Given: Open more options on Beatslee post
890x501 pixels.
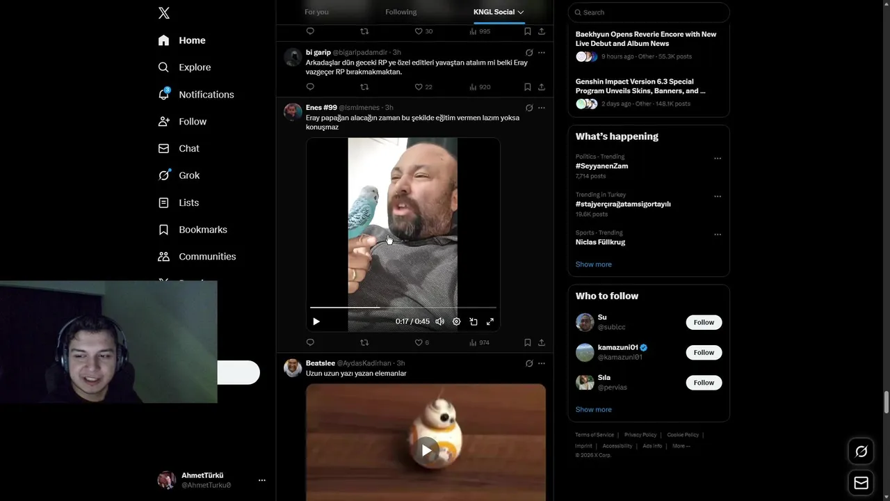Looking at the screenshot, I should point(542,363).
